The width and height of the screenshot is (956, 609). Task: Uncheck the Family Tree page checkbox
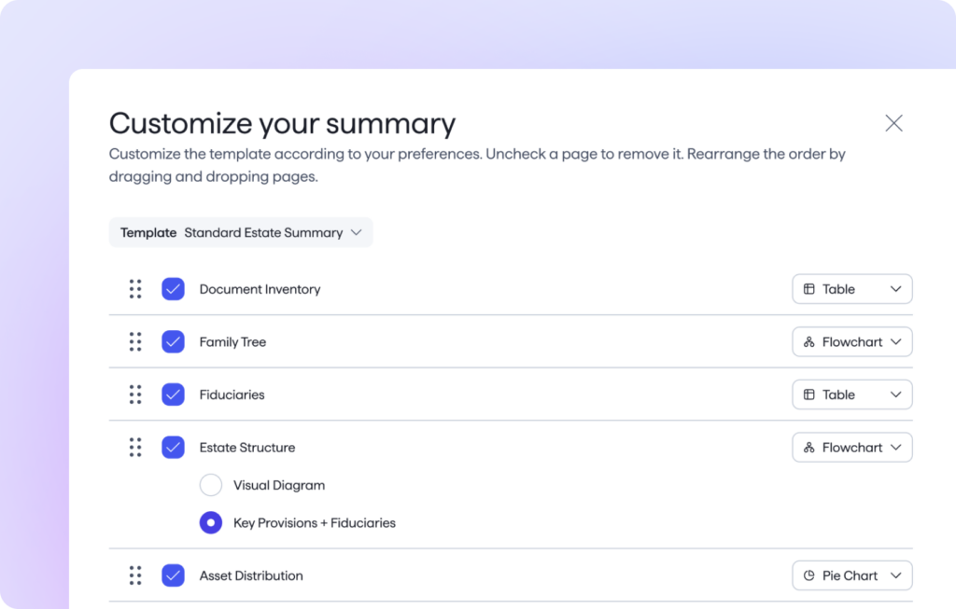[173, 342]
